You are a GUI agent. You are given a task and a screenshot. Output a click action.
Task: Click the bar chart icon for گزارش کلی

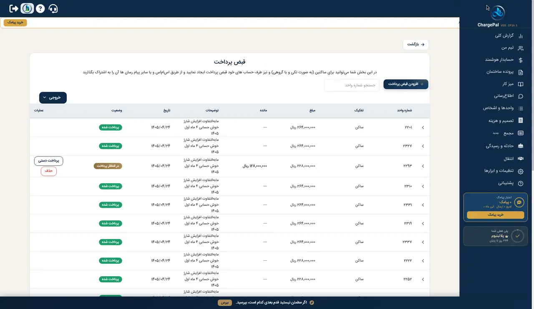point(520,36)
